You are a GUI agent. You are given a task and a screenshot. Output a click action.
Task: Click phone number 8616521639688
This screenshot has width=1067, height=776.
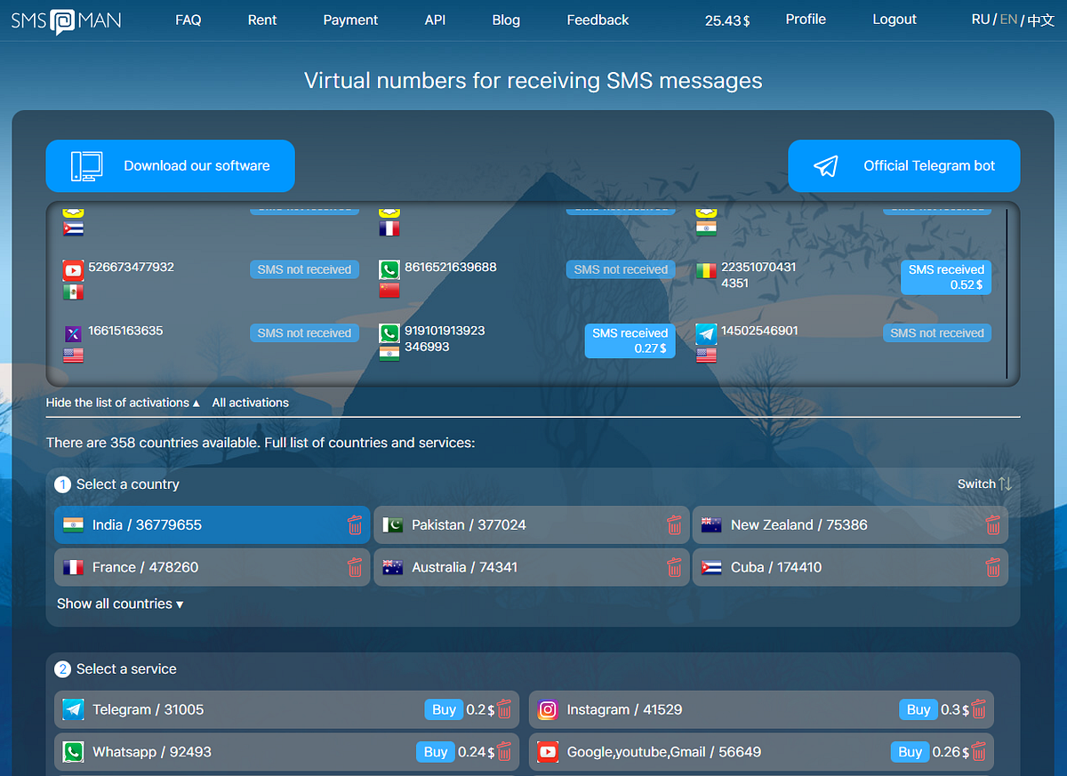(450, 267)
